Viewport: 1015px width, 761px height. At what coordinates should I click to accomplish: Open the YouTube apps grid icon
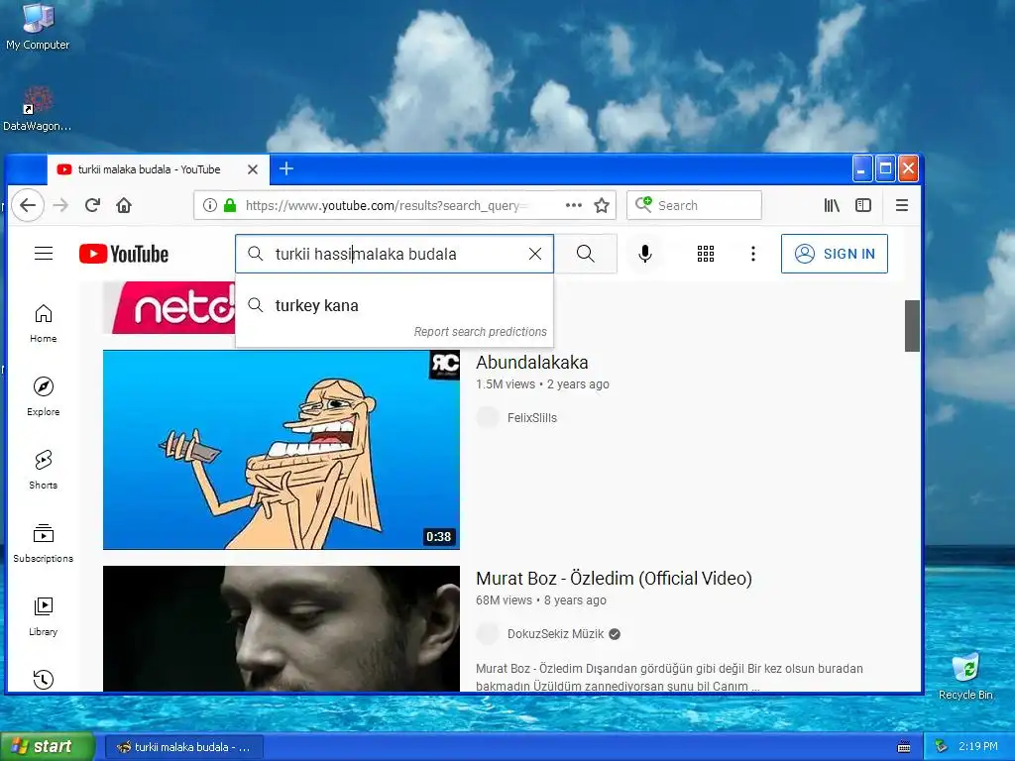(706, 254)
